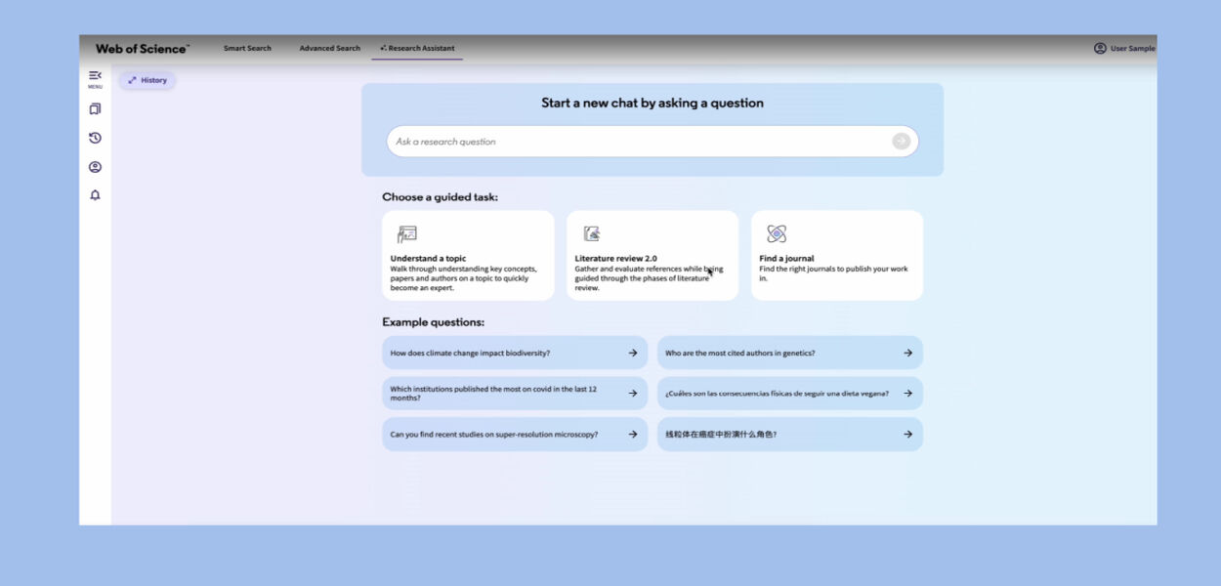
Task: Expand the History panel button
Action: coord(147,80)
